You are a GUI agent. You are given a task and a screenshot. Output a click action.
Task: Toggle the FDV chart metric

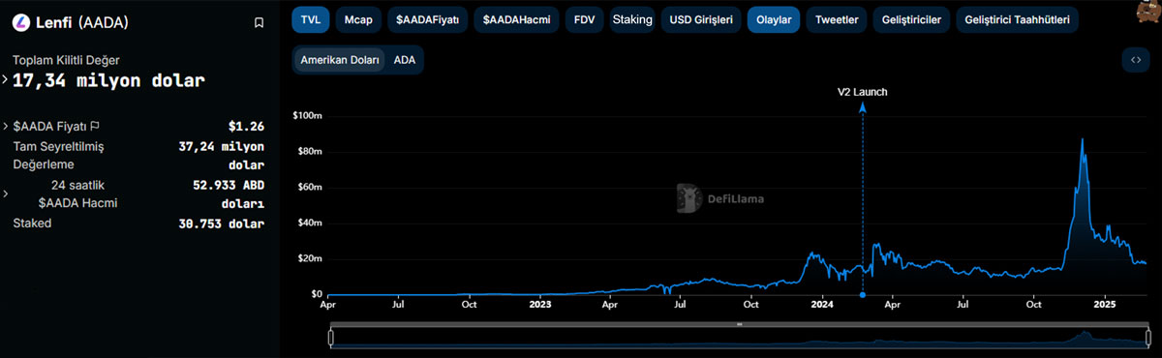coord(585,19)
